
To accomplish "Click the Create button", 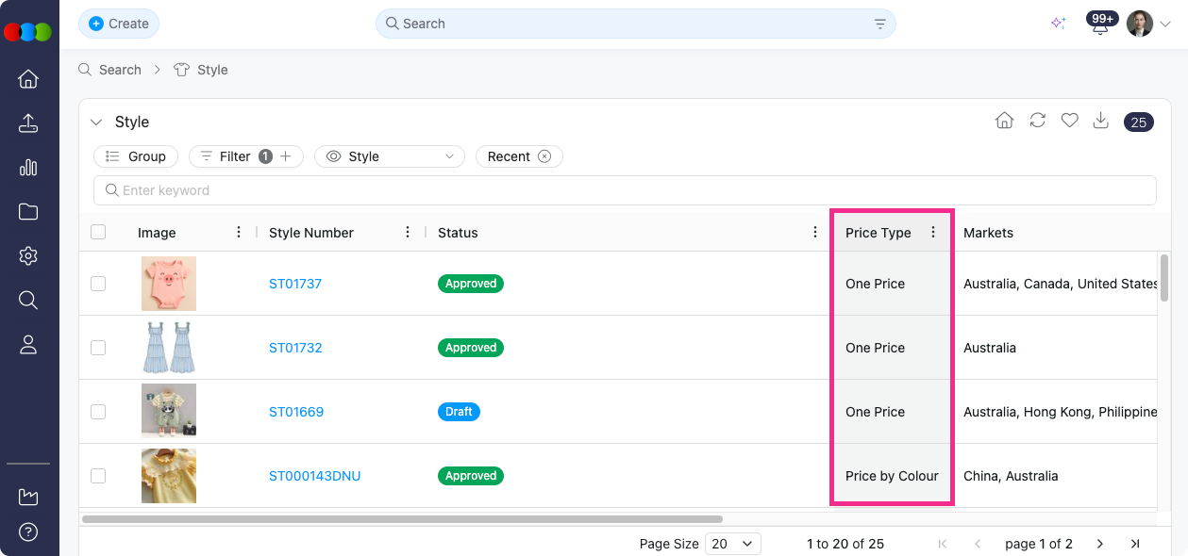I will point(119,24).
